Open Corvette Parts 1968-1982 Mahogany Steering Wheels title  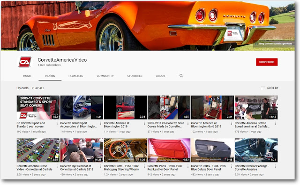tap(121, 168)
